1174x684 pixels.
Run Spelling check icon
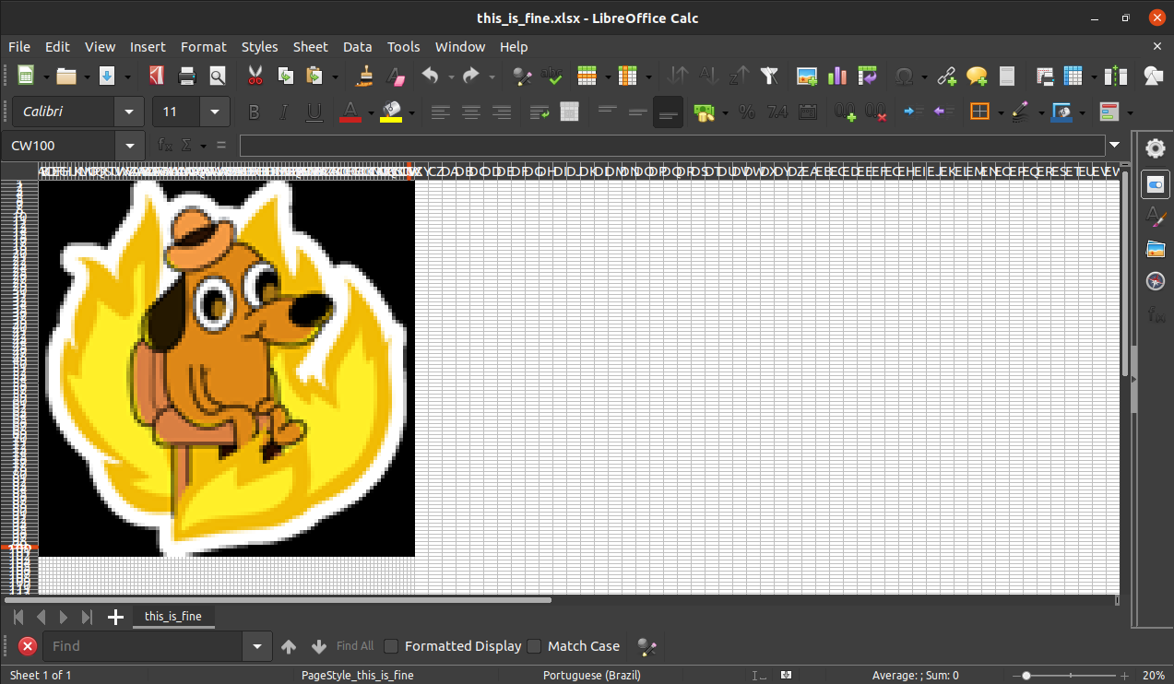tap(552, 76)
